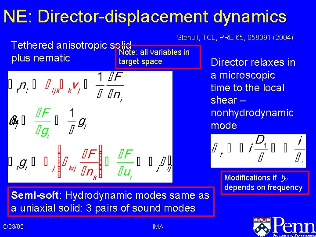Select 'a uniaxial solid: 3 pairs of sound modes'
The image size is (316, 237).
(103, 208)
